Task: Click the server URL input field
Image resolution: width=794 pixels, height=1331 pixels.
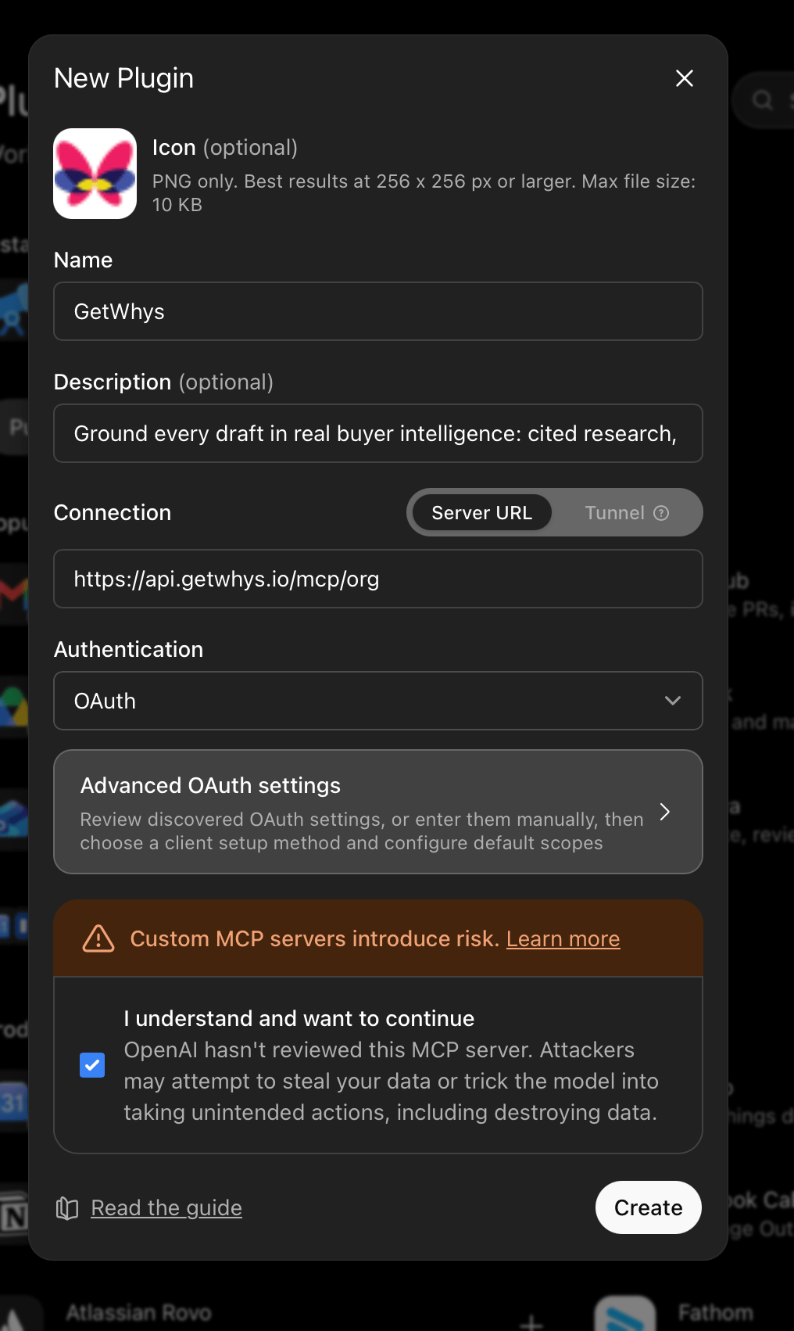Action: (378, 579)
